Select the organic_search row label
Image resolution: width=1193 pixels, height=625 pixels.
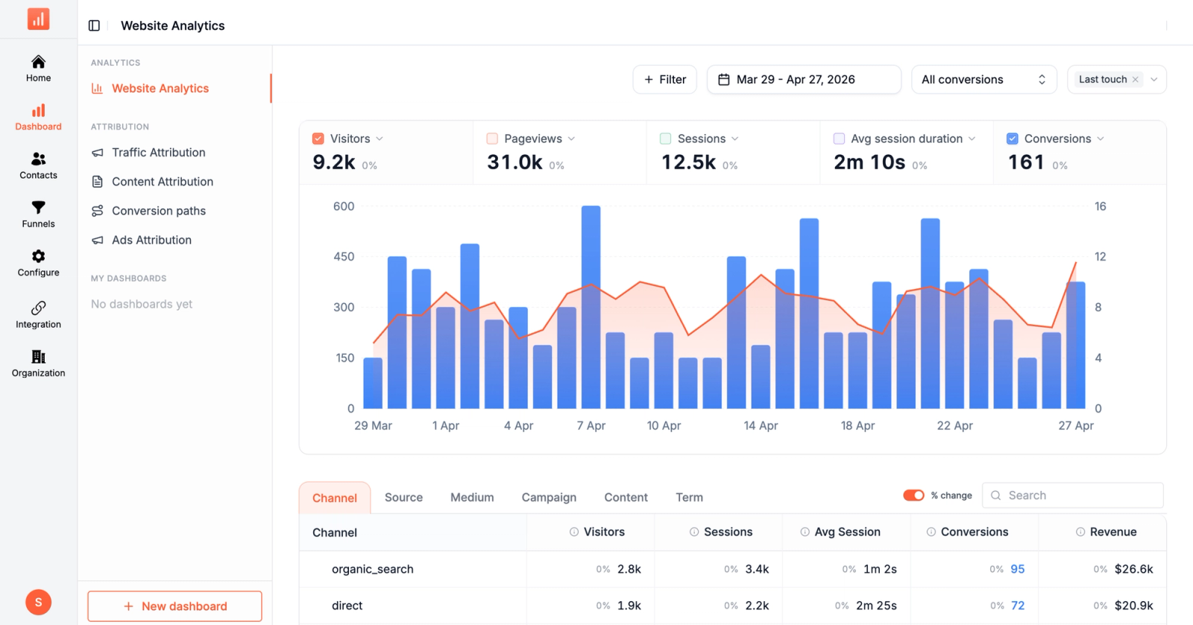click(373, 569)
